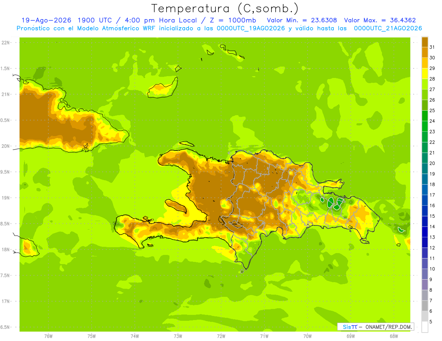Click the 21N latitude label
This screenshot has width=442, height=341.
[x=5, y=95]
